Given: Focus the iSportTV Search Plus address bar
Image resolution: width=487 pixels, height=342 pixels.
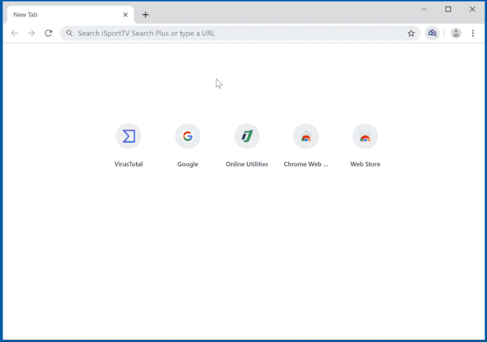Looking at the screenshot, I should (240, 33).
